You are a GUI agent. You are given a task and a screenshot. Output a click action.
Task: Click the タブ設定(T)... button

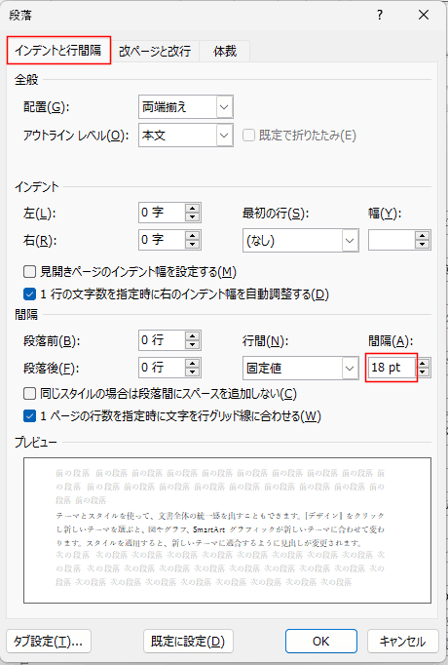click(49, 641)
